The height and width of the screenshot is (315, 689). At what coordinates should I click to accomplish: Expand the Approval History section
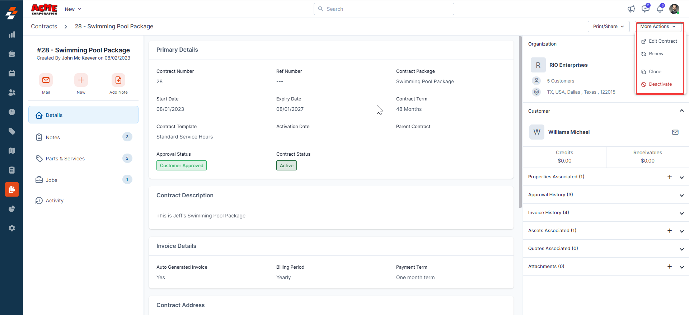(681, 195)
